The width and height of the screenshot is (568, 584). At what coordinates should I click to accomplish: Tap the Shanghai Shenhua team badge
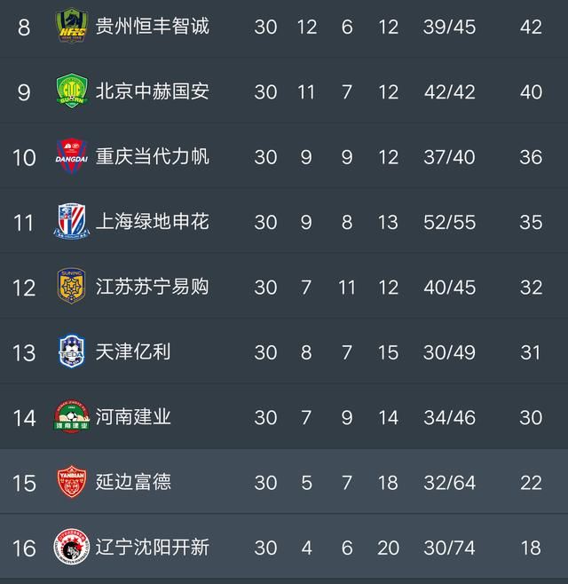click(x=72, y=222)
